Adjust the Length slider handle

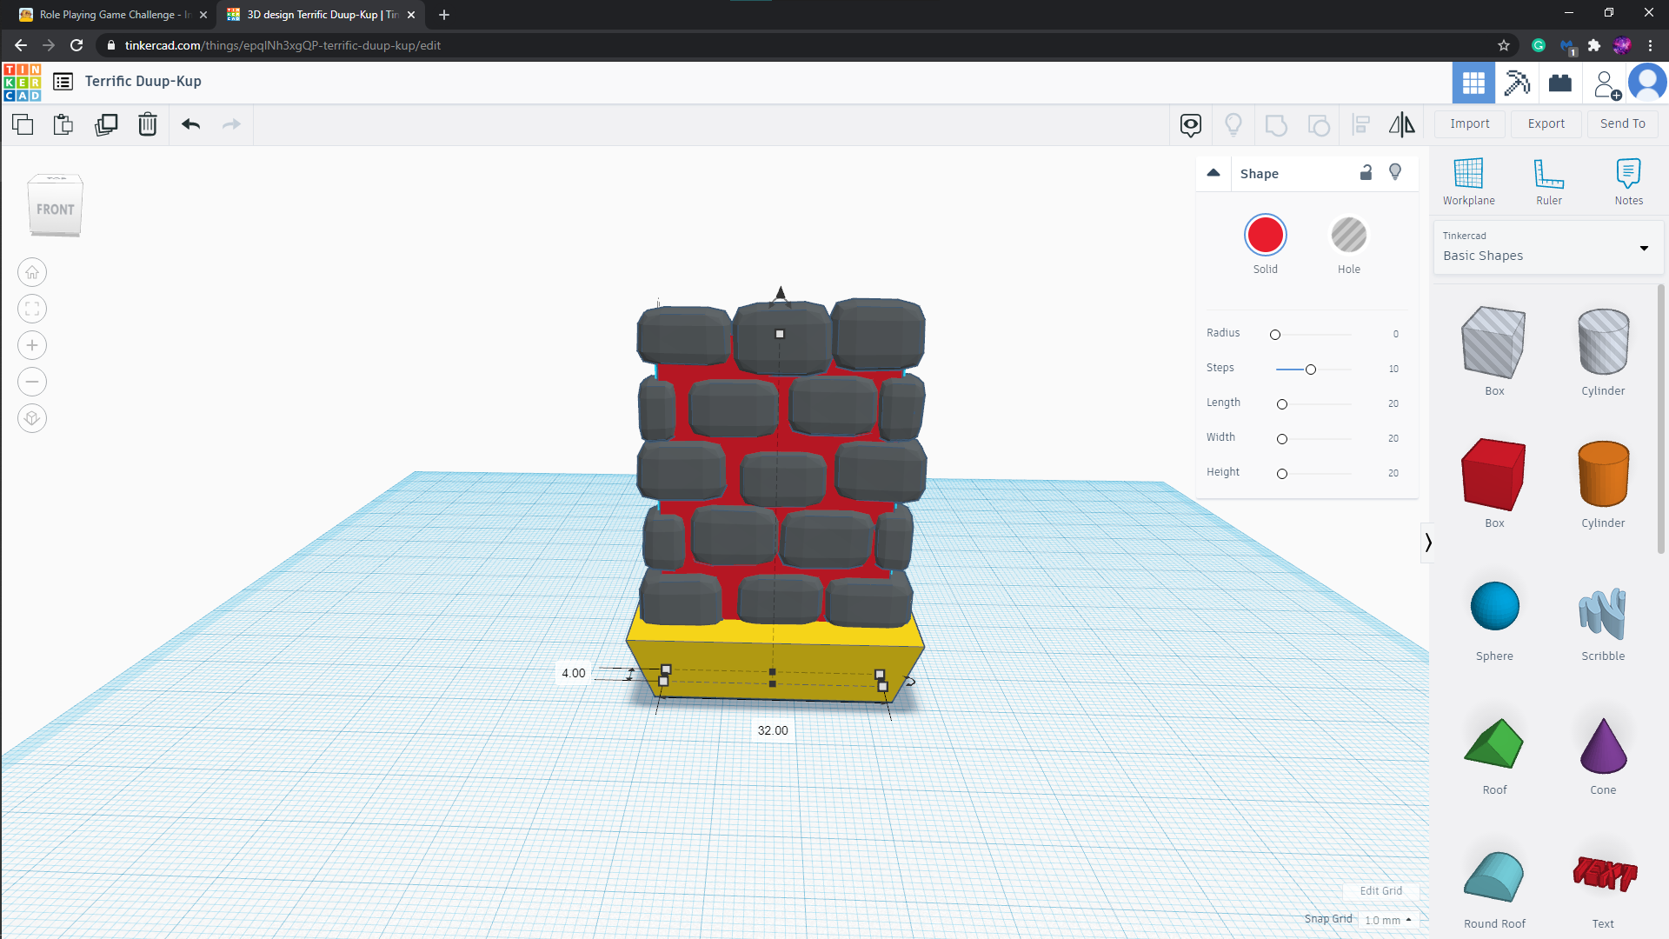pos(1282,404)
